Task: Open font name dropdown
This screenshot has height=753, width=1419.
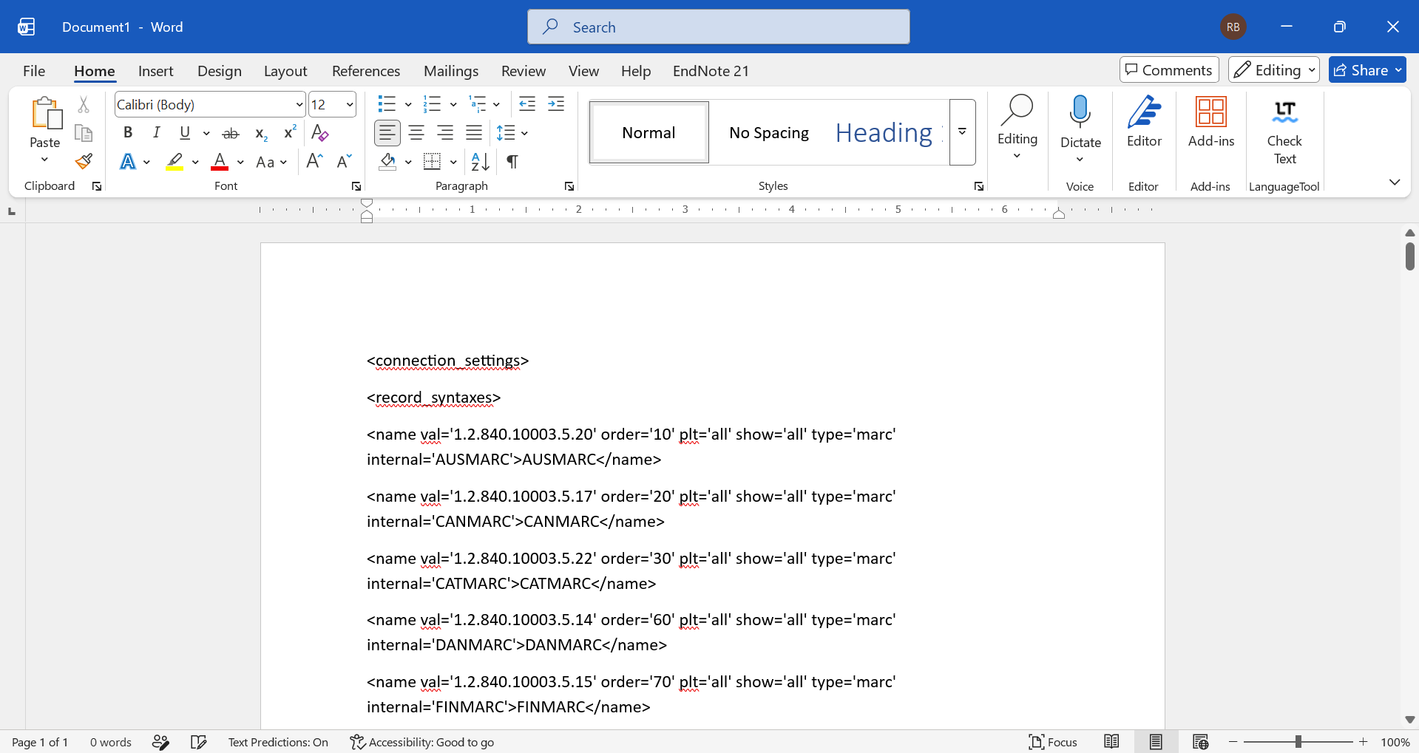Action: [x=299, y=105]
